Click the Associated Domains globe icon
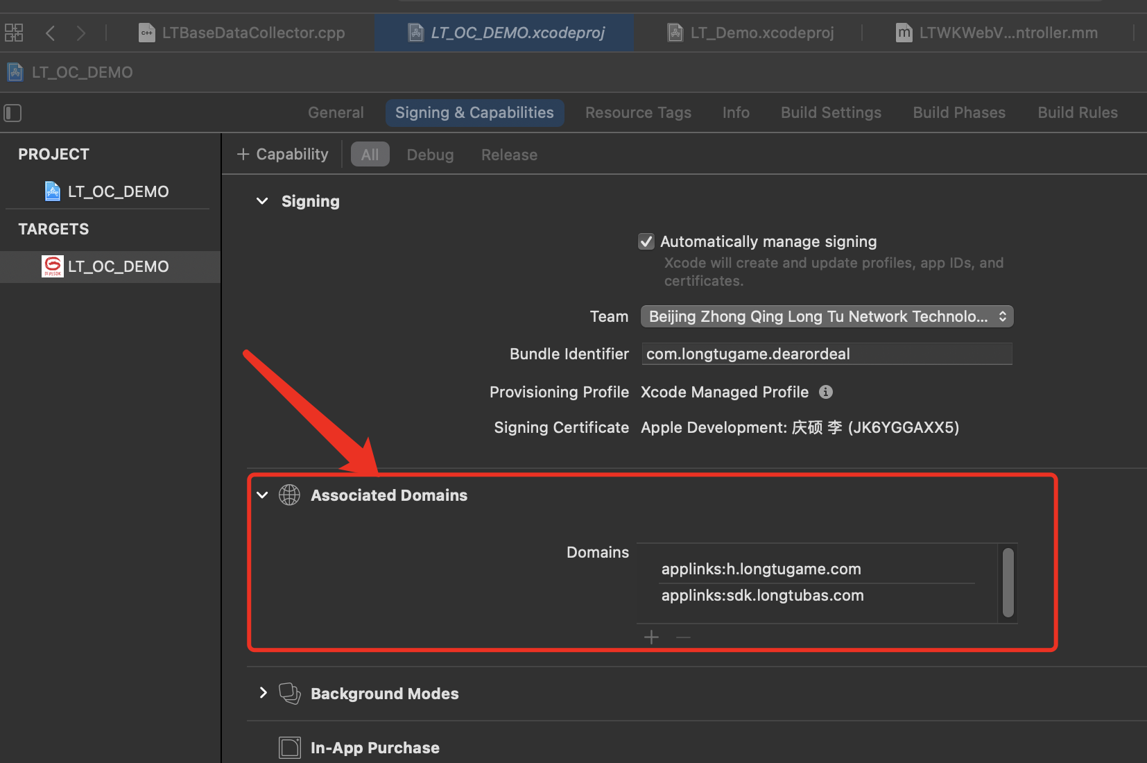The width and height of the screenshot is (1147, 763). (289, 495)
